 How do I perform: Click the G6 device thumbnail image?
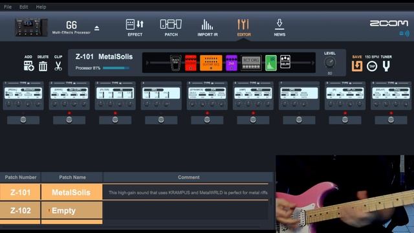(x=31, y=27)
